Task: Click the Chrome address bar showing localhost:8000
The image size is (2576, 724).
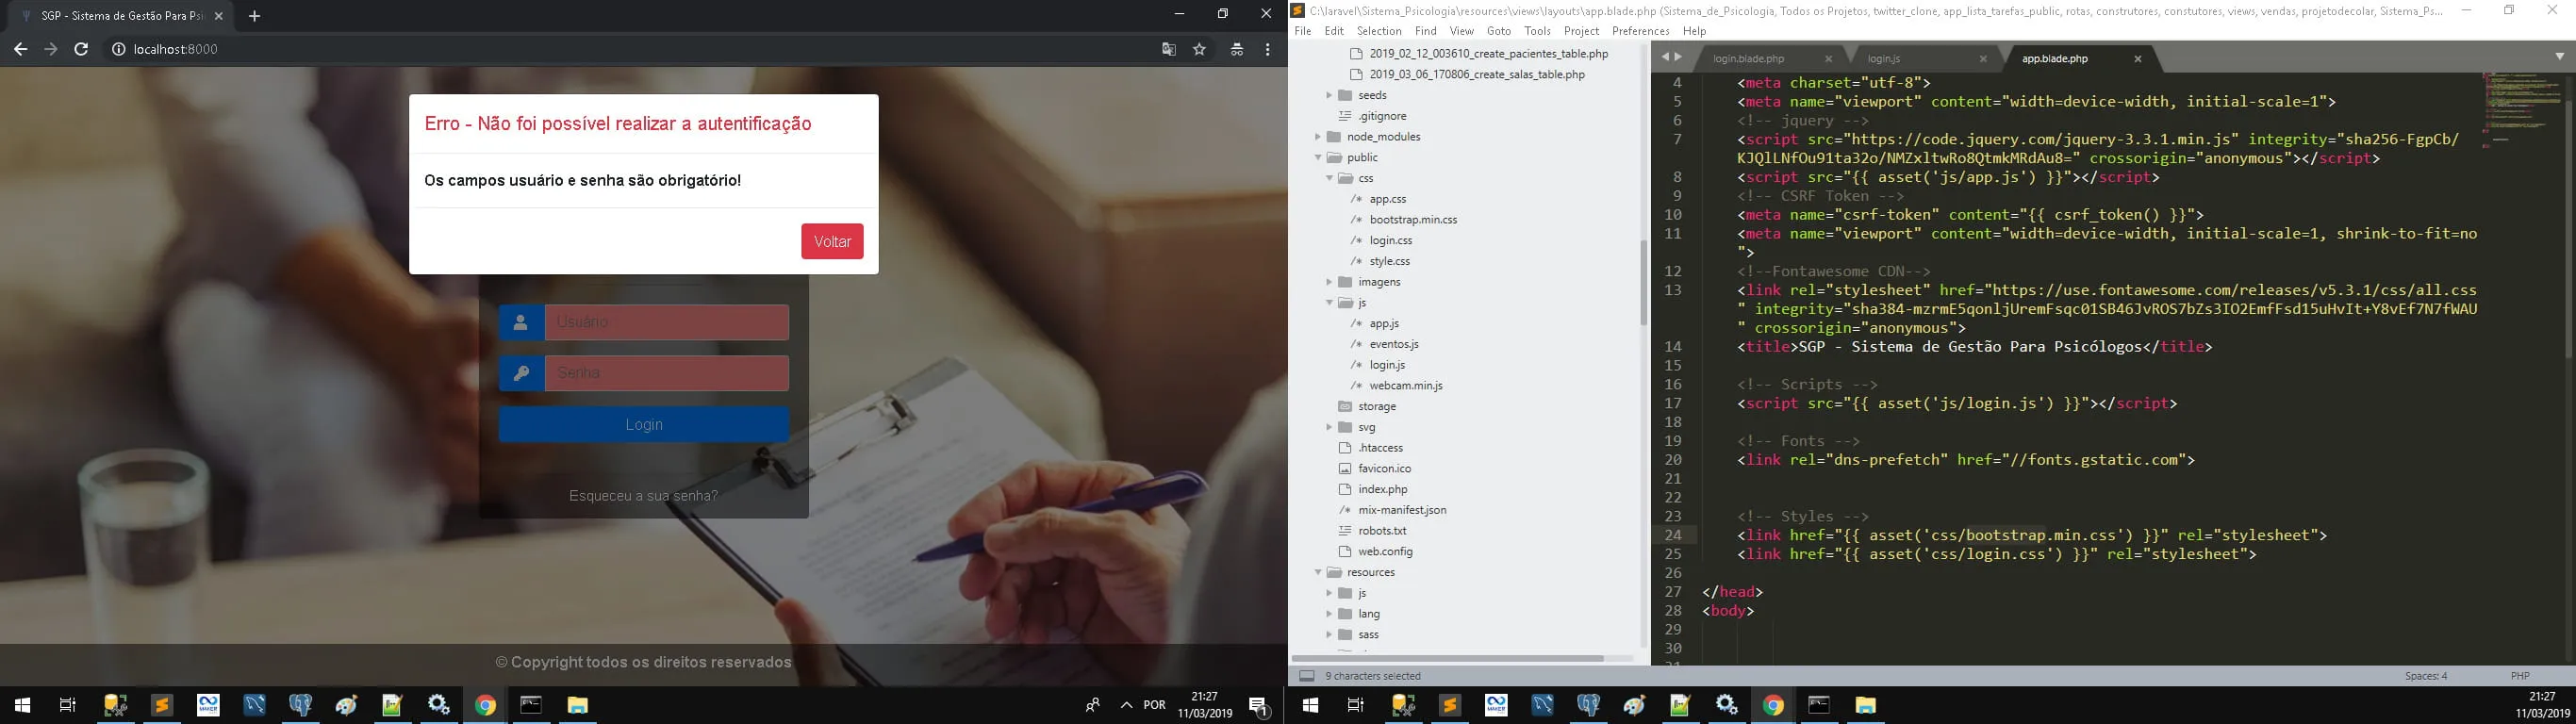Action: click(640, 49)
